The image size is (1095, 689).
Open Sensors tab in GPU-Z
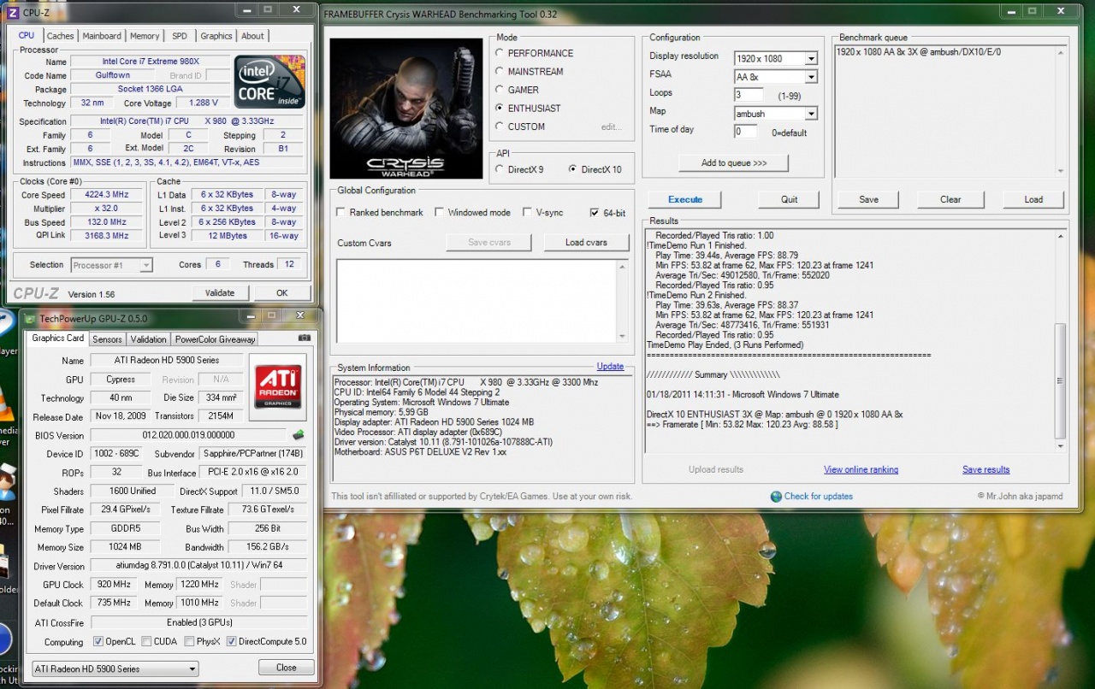point(108,339)
